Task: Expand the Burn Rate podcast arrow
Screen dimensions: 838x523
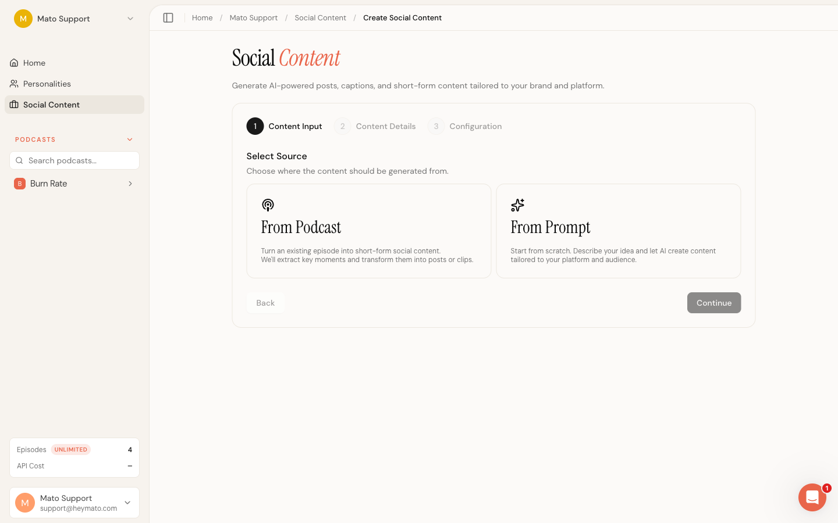Action: pos(130,184)
